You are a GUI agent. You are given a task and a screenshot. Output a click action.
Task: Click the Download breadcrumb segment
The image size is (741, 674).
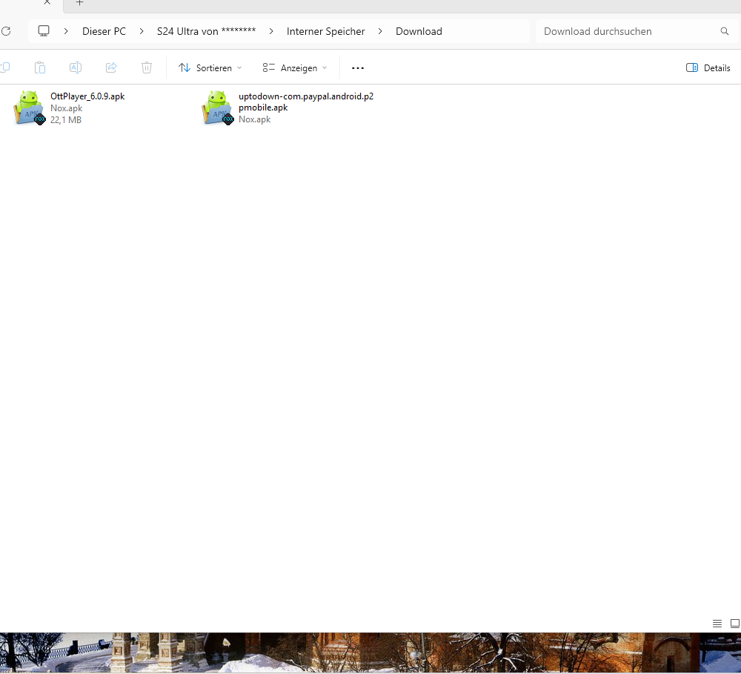(x=419, y=31)
